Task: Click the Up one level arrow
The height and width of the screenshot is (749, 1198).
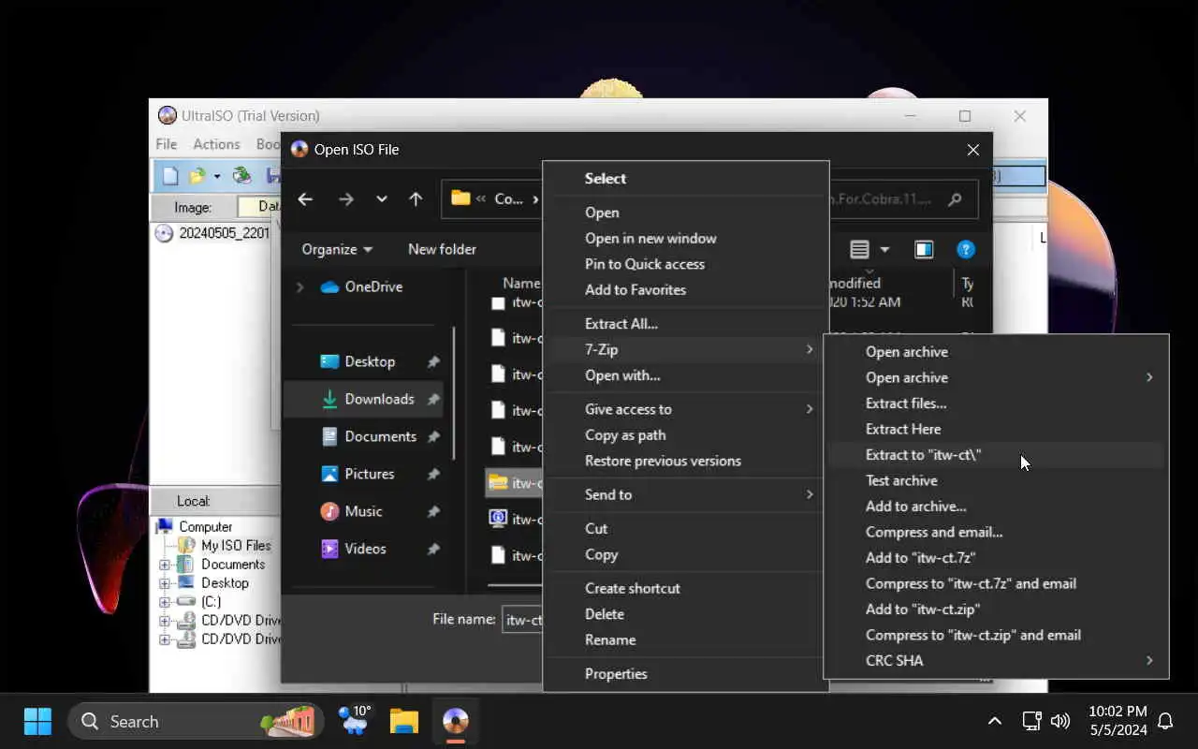Action: (x=416, y=198)
